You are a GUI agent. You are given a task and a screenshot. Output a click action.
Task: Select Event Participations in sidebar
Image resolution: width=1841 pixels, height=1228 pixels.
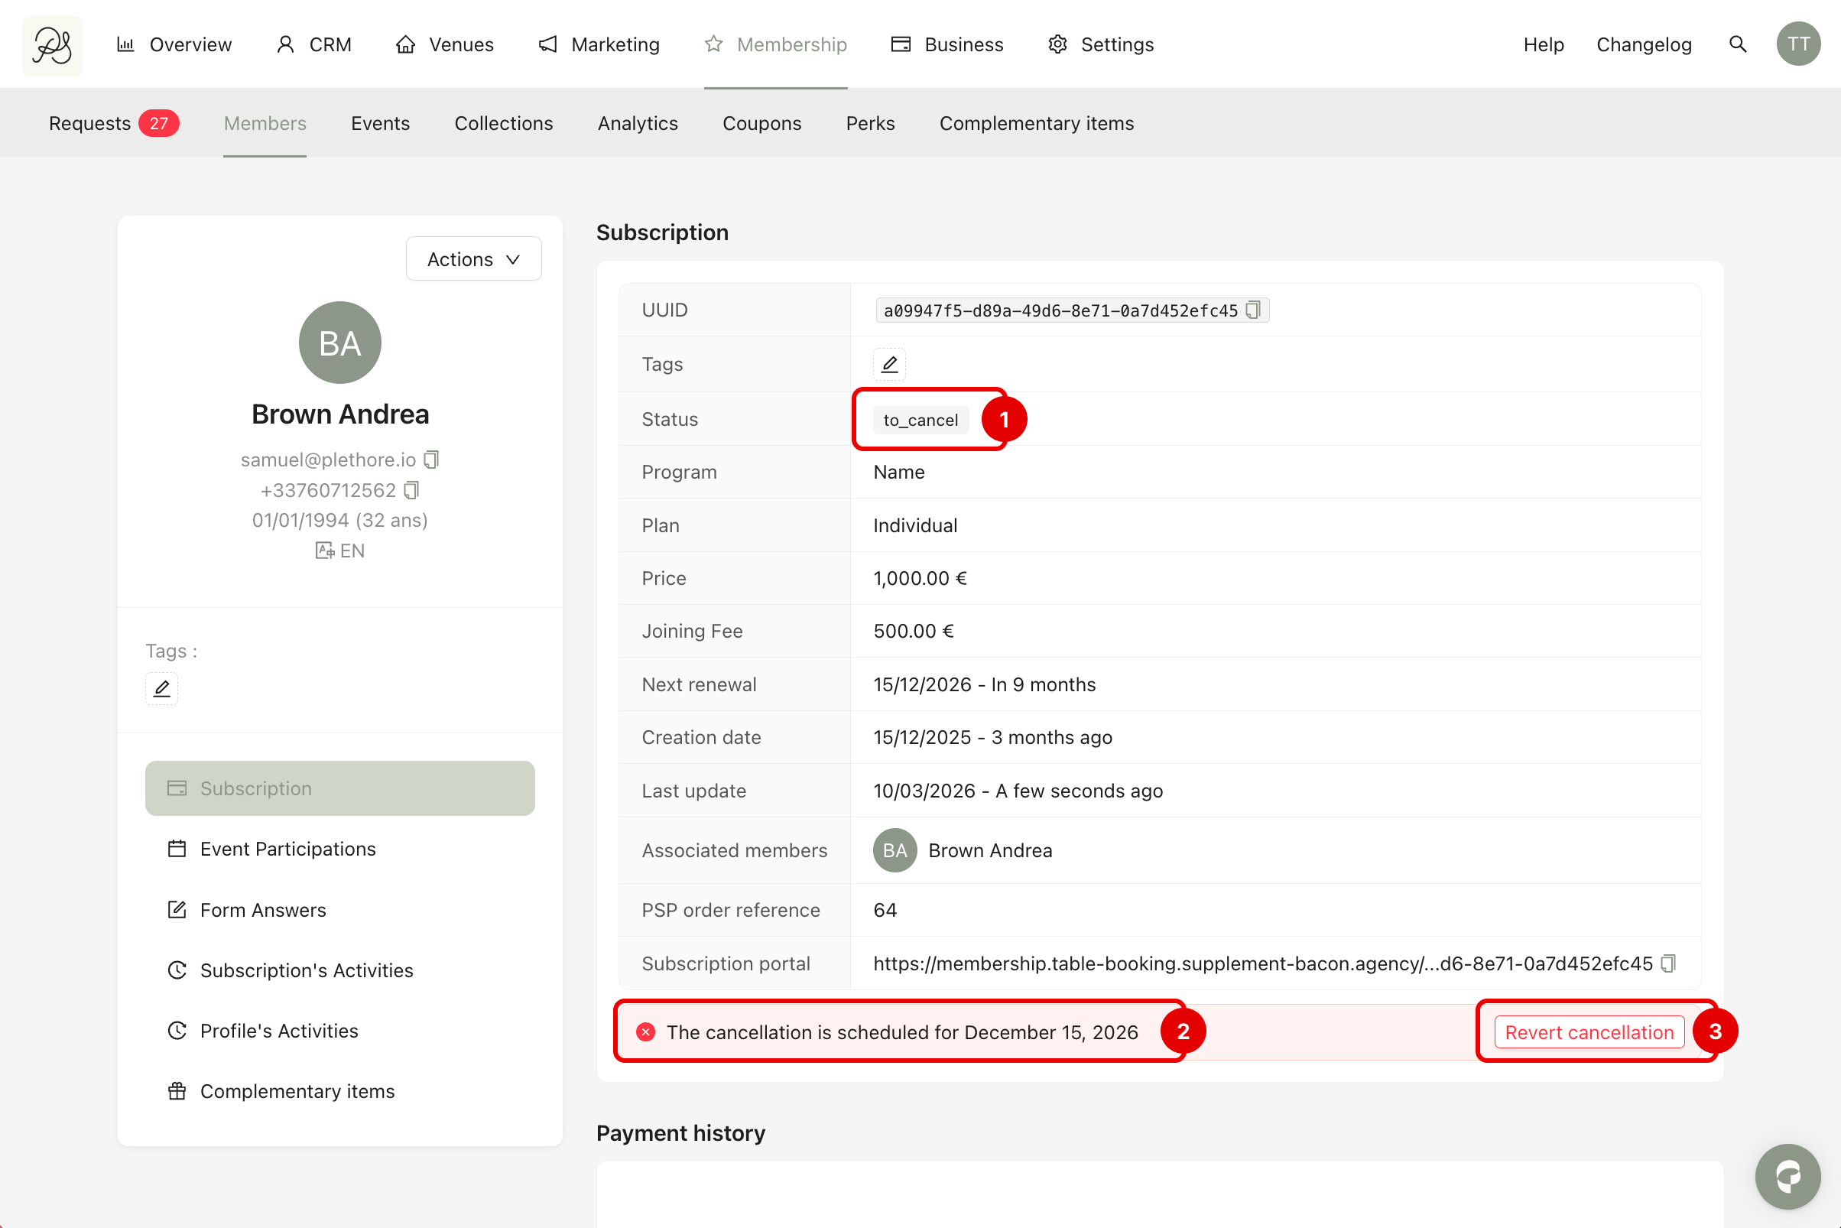(287, 849)
